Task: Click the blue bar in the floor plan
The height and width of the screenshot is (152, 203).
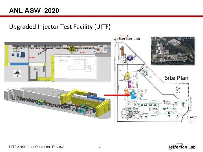Action: [19, 64]
